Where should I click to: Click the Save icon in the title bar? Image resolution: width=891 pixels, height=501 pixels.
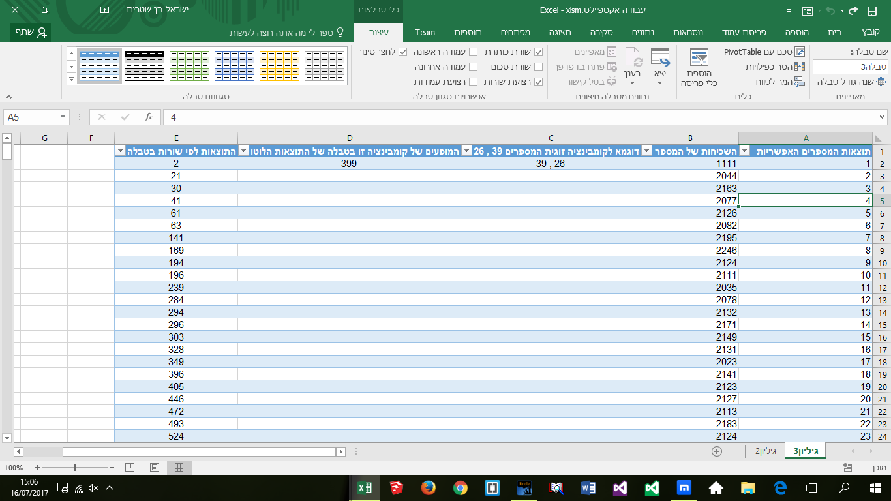[871, 11]
